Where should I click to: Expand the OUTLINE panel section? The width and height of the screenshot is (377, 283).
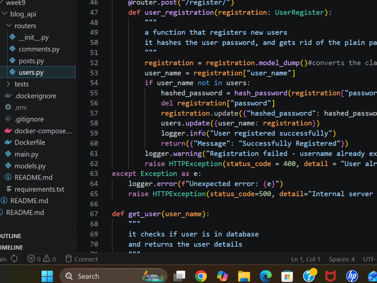(x=10, y=236)
